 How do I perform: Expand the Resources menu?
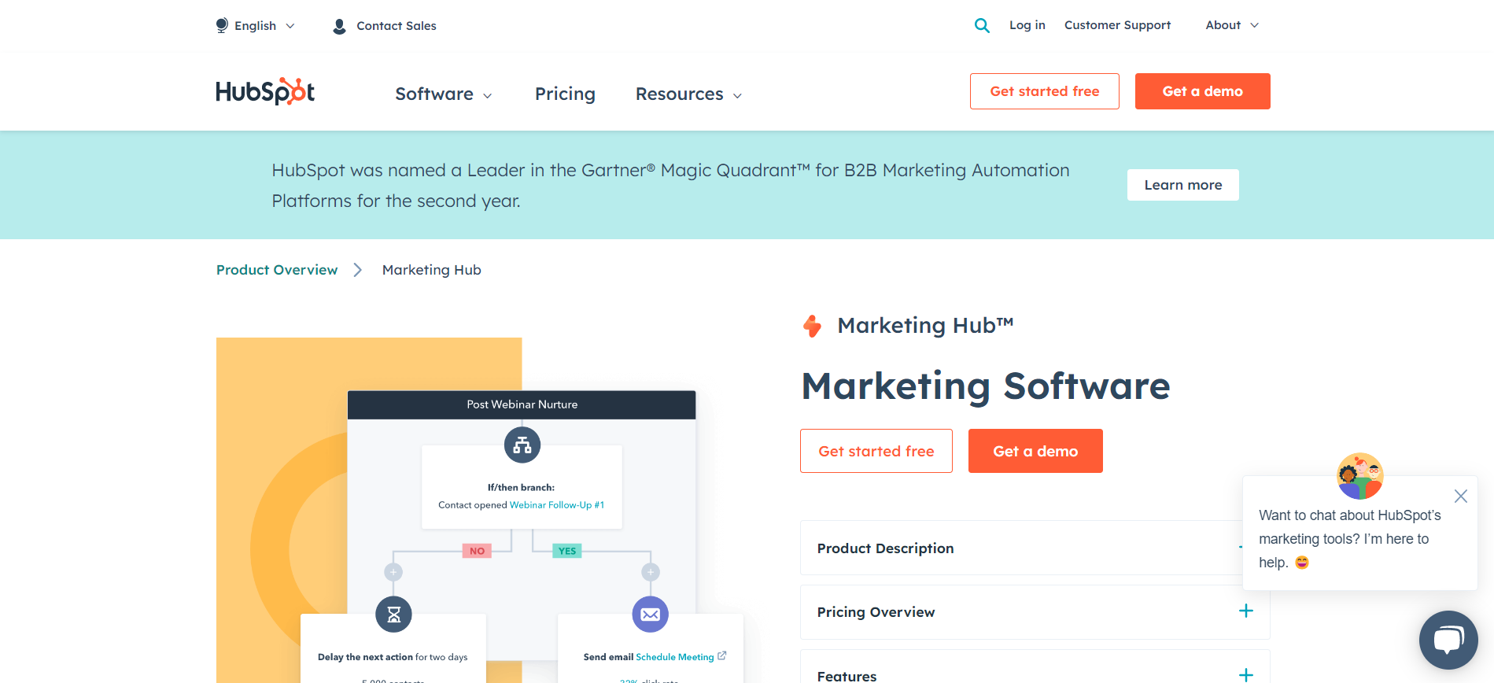688,94
